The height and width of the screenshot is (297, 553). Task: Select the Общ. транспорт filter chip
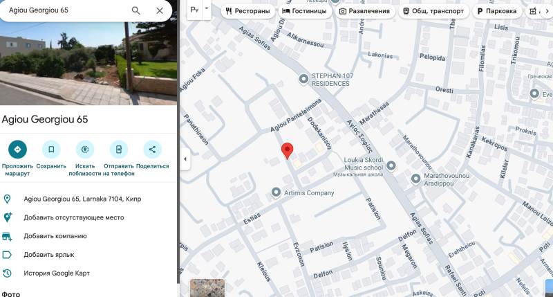(x=433, y=11)
